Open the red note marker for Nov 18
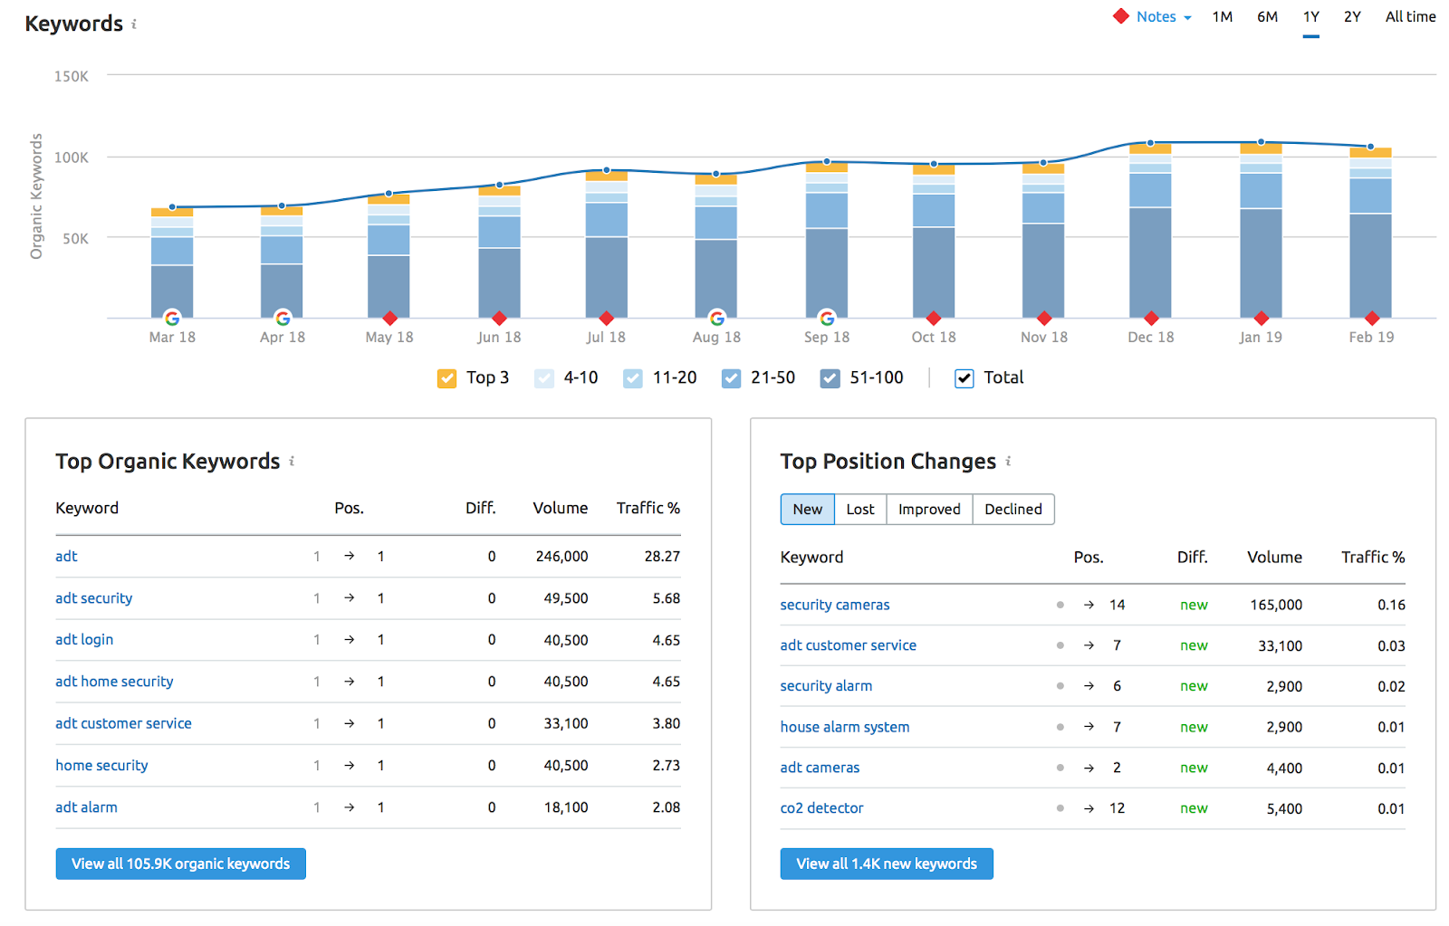Viewport: 1449px width, 926px height. [x=1044, y=318]
